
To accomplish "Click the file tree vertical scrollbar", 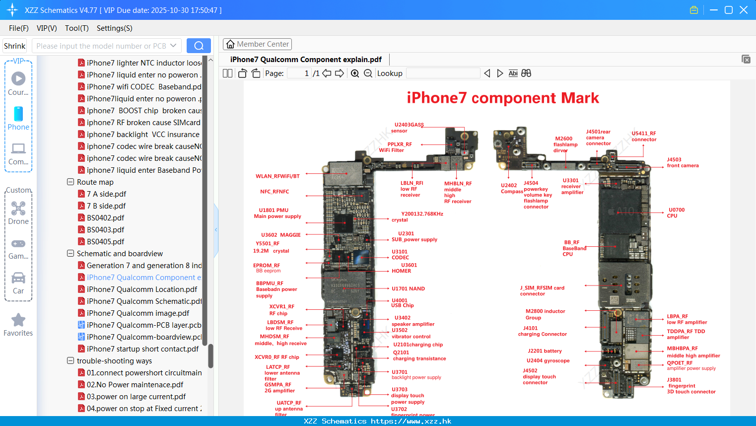I will [210, 355].
